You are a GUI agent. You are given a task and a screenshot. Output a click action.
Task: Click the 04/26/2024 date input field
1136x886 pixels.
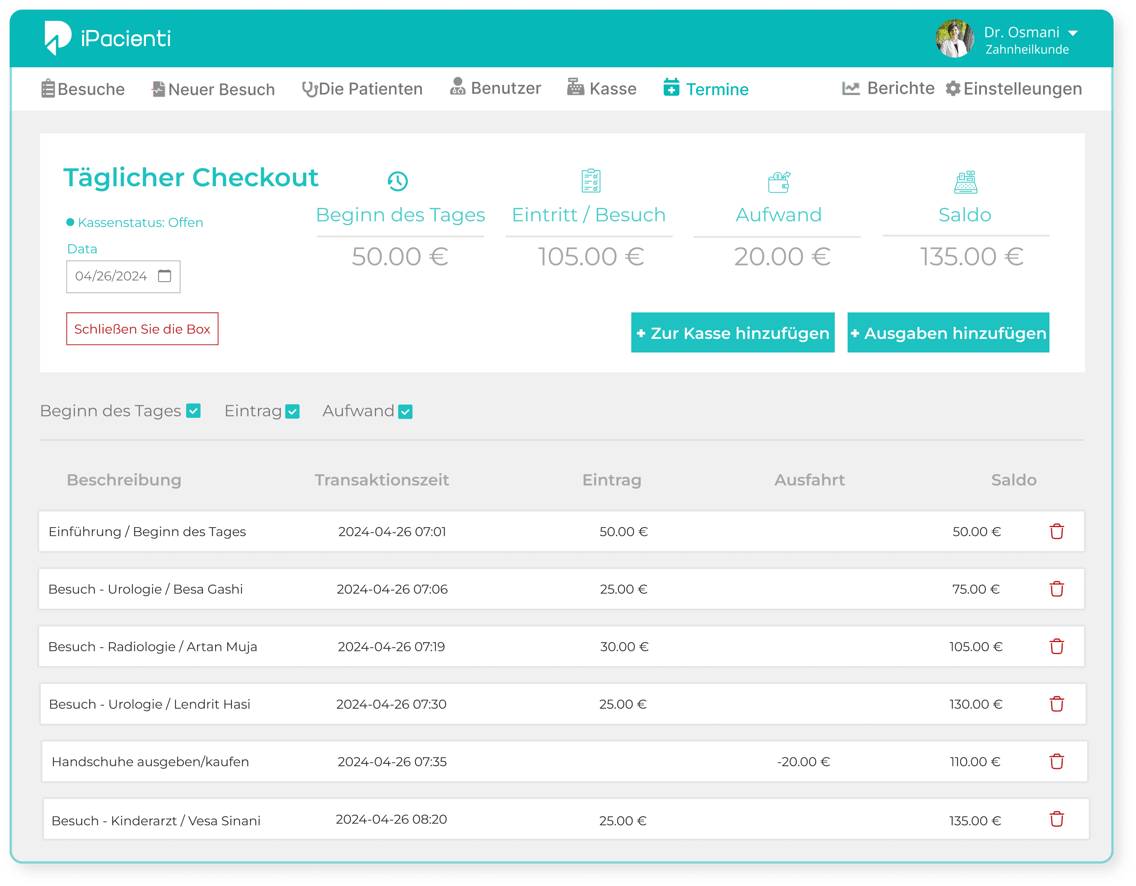coord(111,276)
